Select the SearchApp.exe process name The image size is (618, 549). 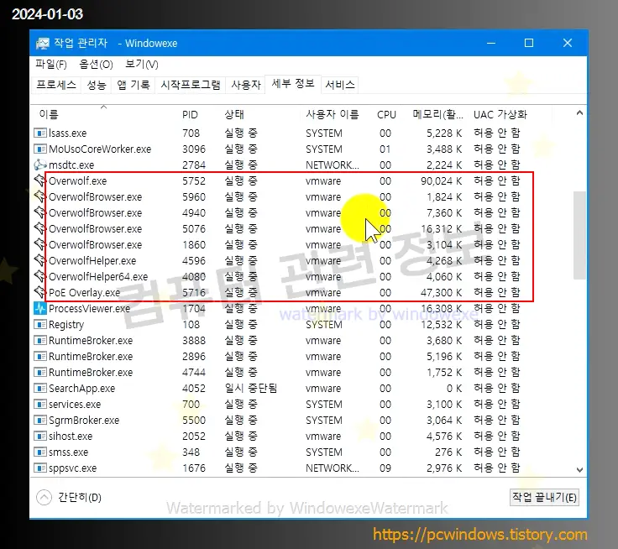tap(82, 389)
